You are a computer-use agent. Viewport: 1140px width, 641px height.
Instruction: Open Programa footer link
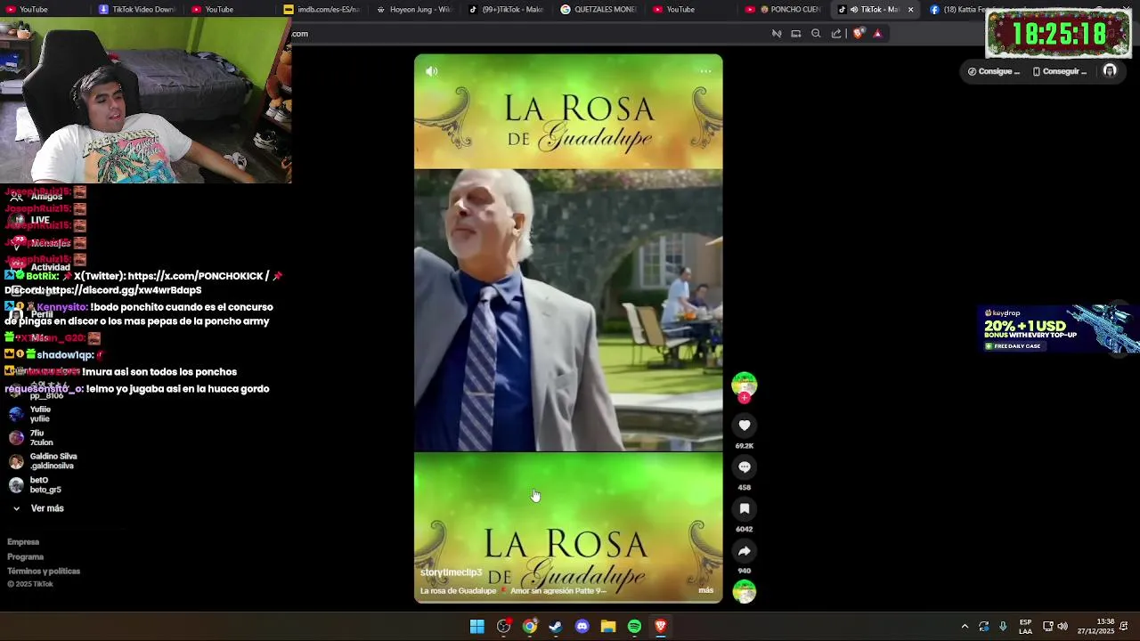(x=25, y=556)
